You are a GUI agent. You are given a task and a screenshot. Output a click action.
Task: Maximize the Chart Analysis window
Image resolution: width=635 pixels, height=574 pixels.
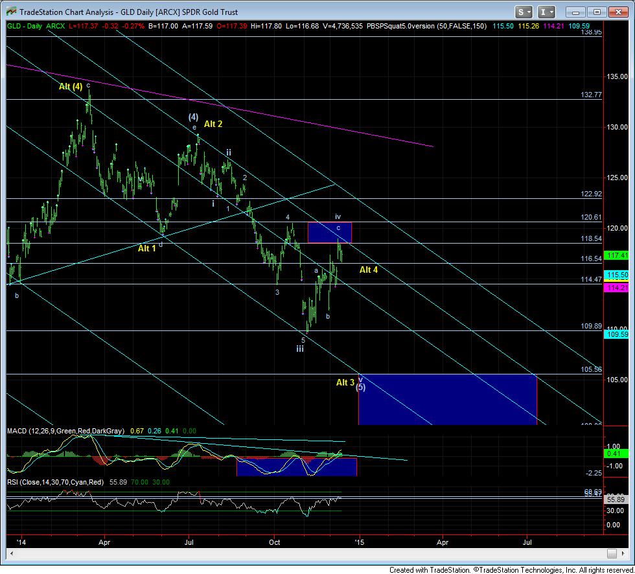coord(597,12)
